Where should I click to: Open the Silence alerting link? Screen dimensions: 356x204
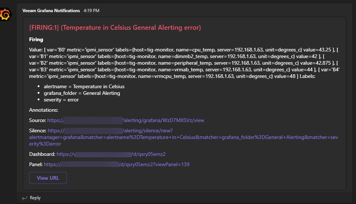tap(183, 137)
